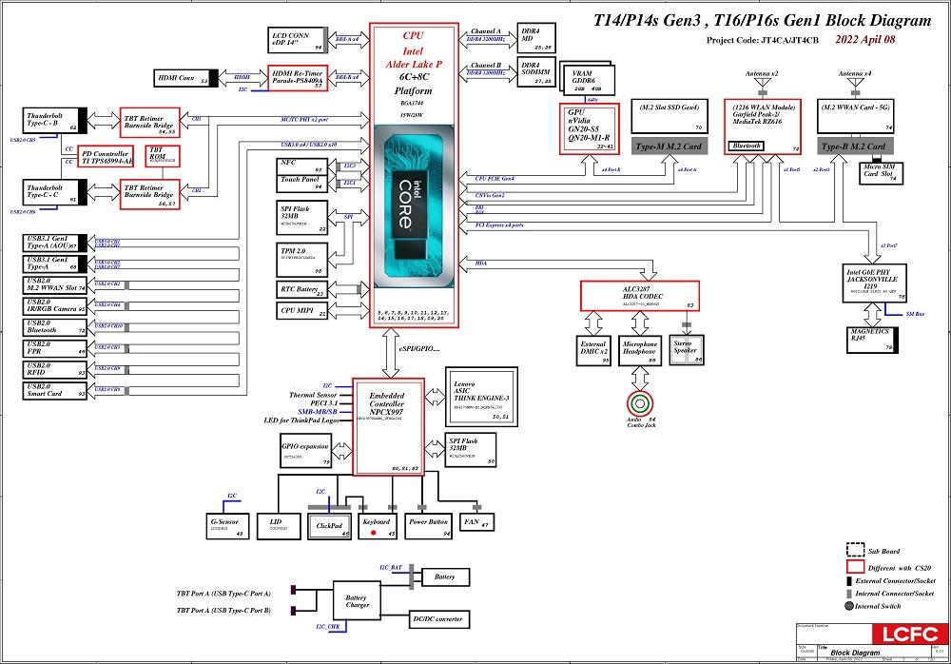This screenshot has height=664, width=951.
Task: Click the Microphone Headphone block
Action: tap(640, 350)
